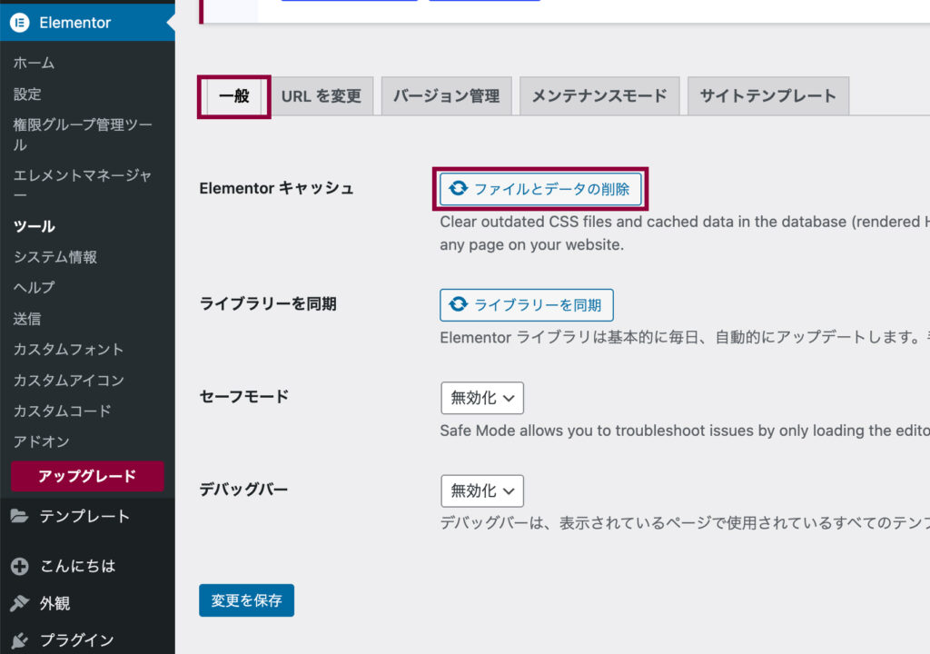Open システム情報 in the sidebar menu
Viewport: 930px width, 654px height.
[x=55, y=257]
